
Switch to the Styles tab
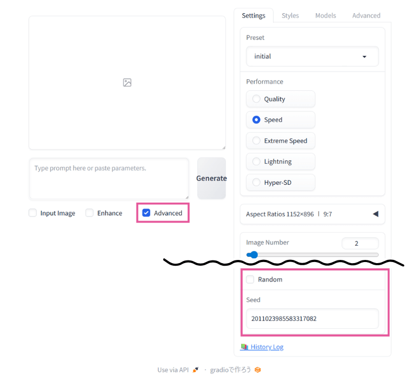290,16
